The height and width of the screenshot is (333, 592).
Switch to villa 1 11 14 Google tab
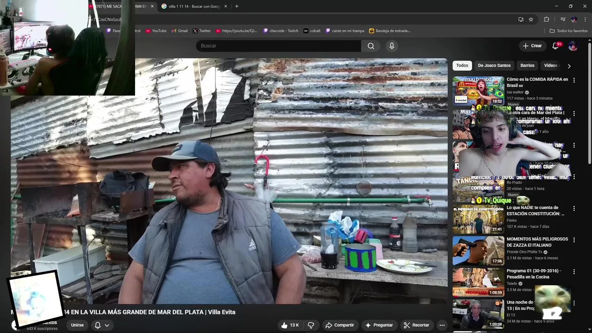(194, 6)
